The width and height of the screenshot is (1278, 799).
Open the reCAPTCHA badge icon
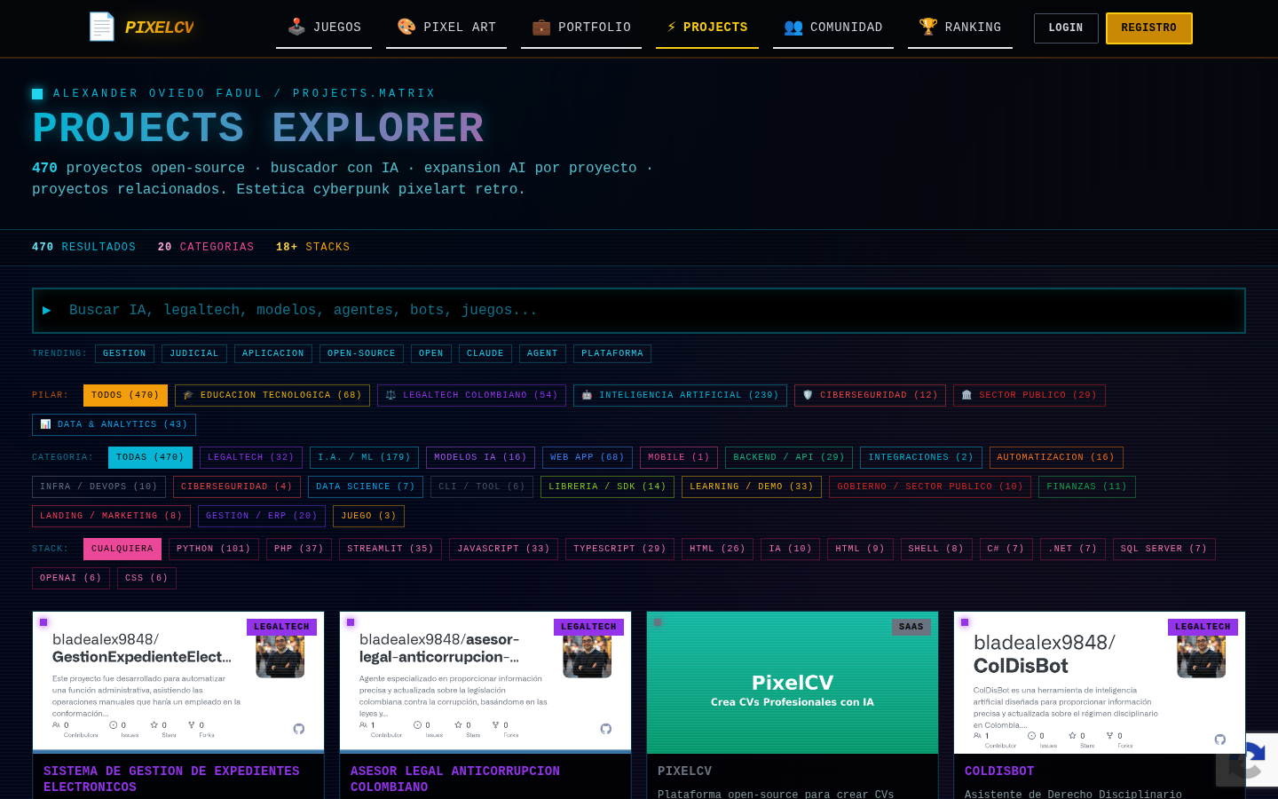coord(1248,759)
